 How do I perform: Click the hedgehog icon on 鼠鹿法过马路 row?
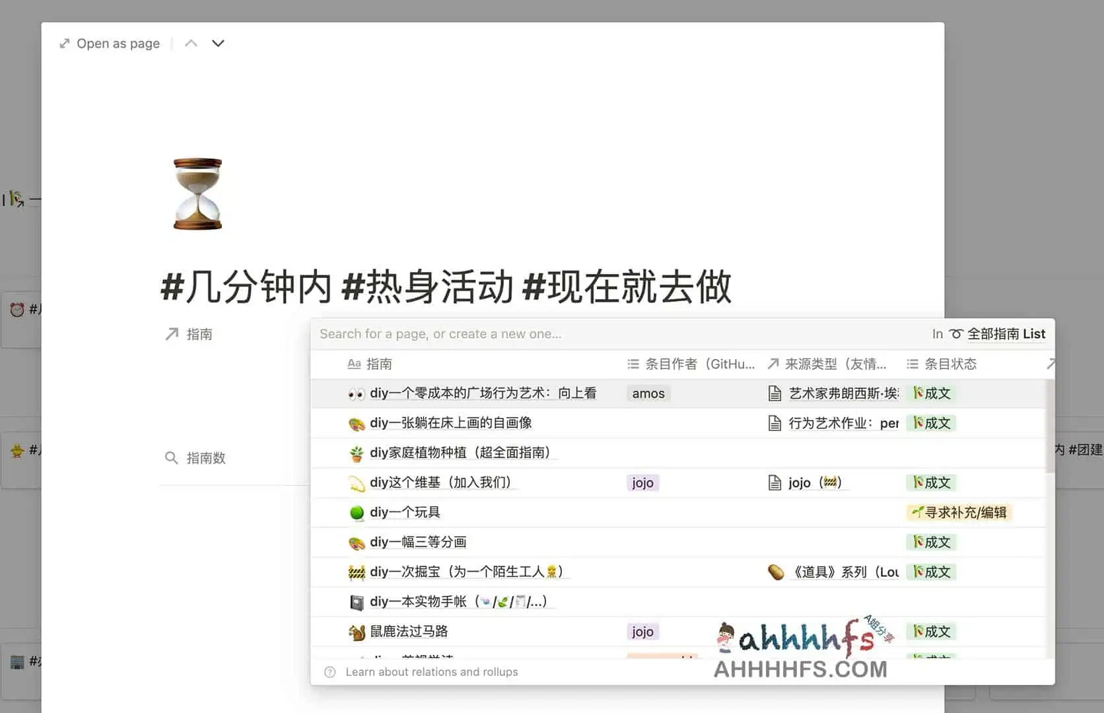357,631
